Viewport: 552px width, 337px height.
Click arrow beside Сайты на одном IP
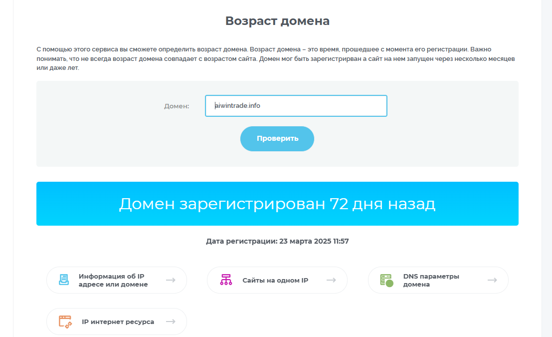tap(331, 280)
